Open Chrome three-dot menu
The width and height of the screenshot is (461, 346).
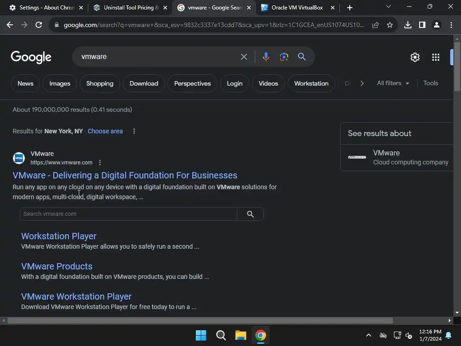tap(451, 25)
